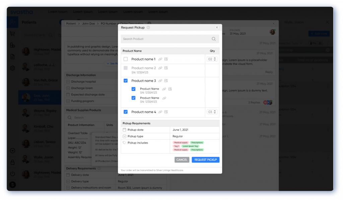The width and height of the screenshot is (343, 200).
Task: Open the Delivery instructions and room dropdown icon
Action: pos(68,188)
